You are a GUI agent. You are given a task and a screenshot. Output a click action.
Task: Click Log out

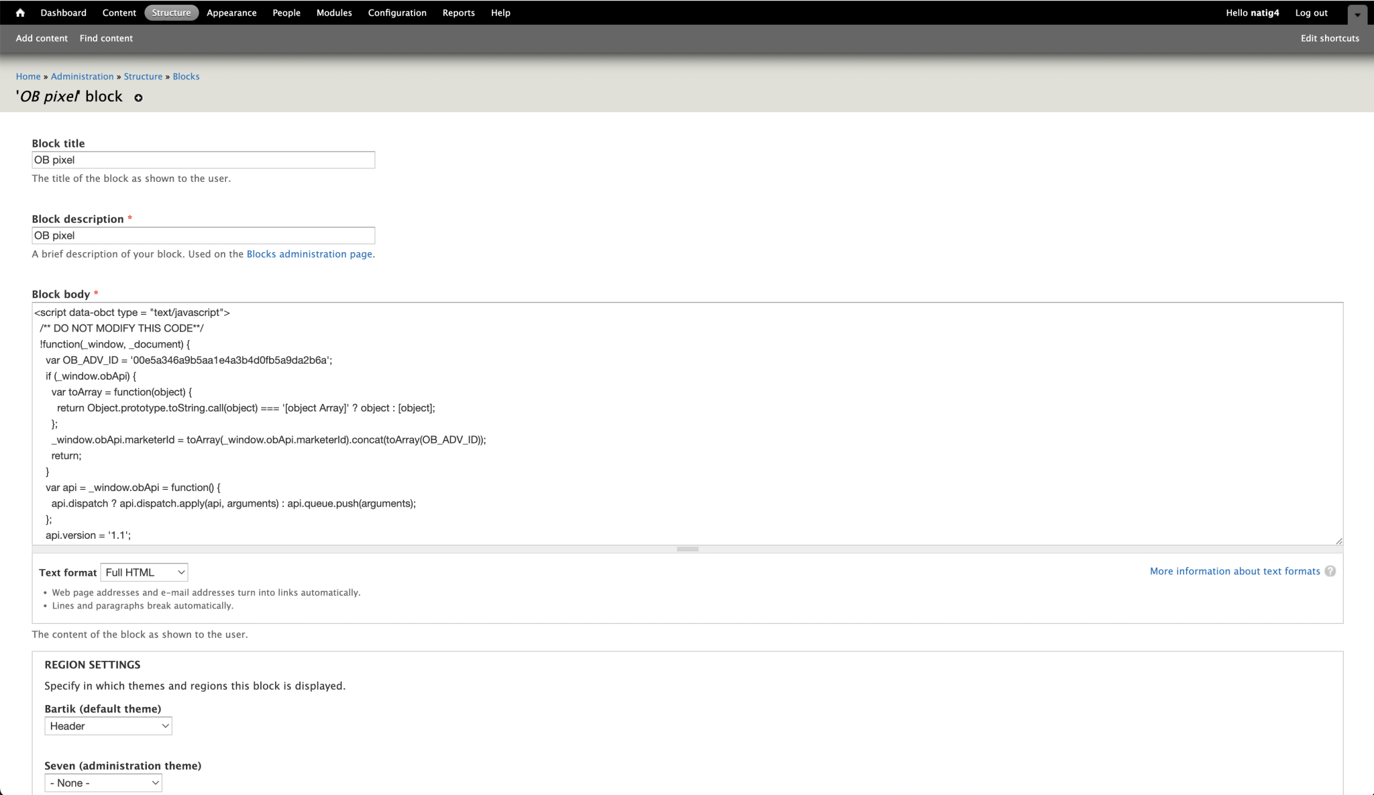coord(1310,12)
